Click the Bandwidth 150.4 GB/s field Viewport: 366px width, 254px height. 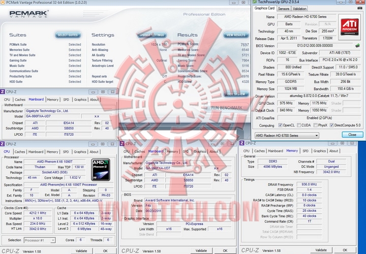point(346,88)
